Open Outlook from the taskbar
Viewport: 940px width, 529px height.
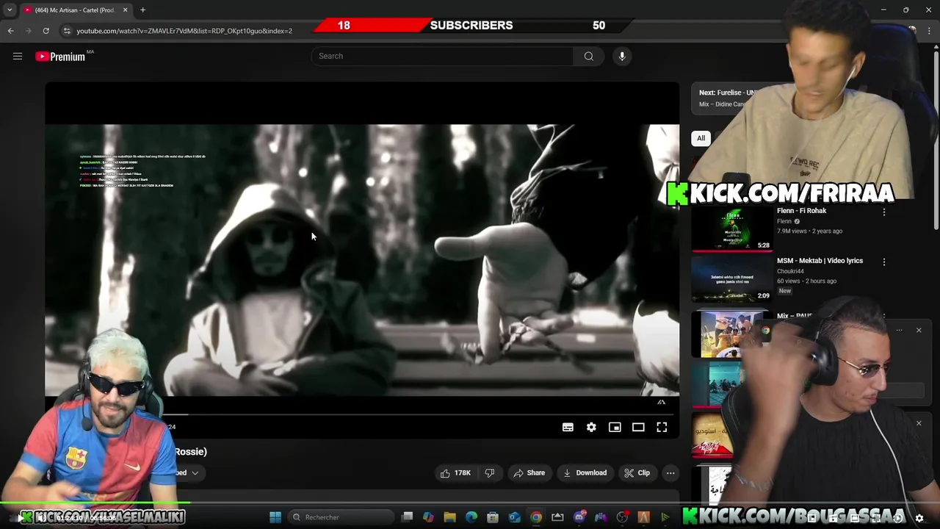pos(514,517)
